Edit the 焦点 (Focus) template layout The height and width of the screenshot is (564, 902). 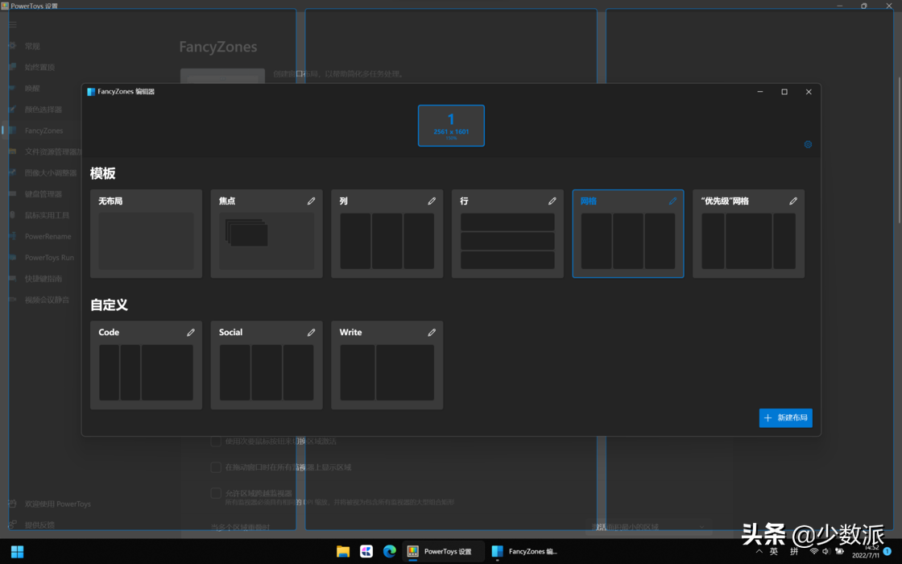click(x=311, y=201)
